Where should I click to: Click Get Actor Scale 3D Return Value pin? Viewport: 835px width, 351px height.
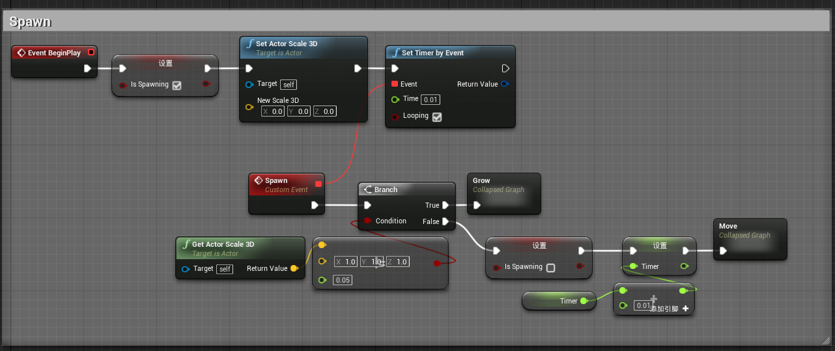[294, 268]
